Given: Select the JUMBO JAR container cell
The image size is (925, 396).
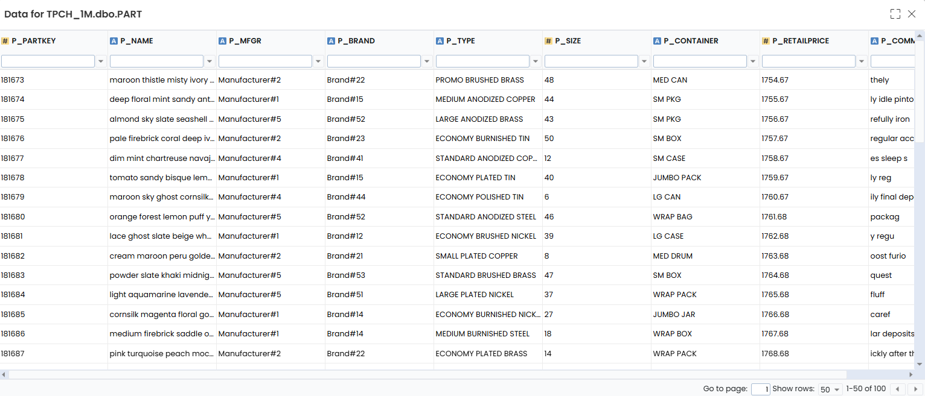Looking at the screenshot, I should point(706,315).
